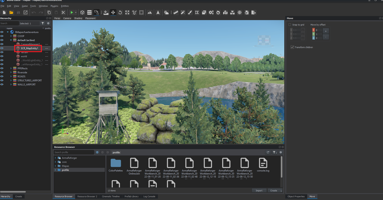Click the map marker tool icon

(225, 13)
